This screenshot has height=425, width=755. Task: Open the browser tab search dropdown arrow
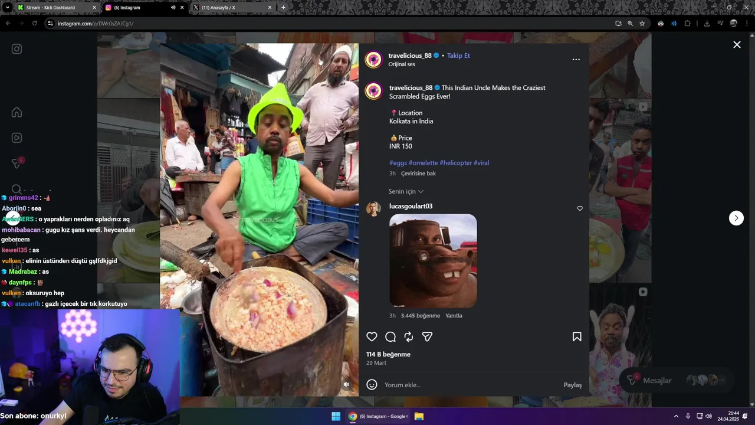(8, 8)
